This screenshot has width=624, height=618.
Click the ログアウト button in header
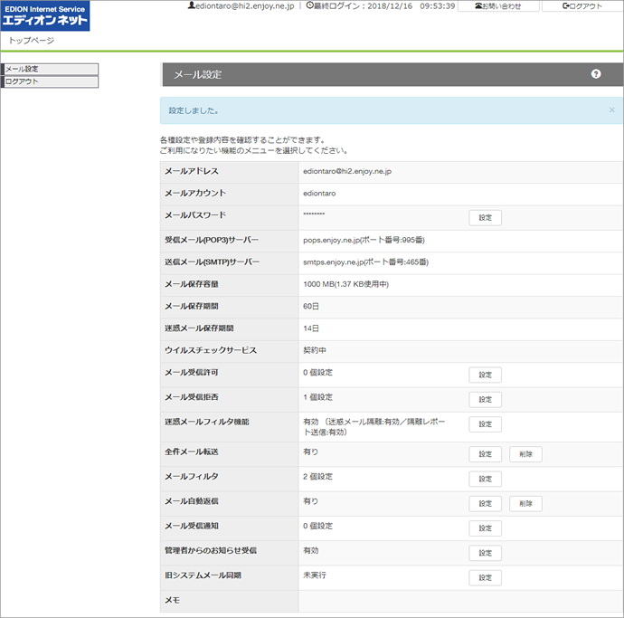[x=582, y=6]
